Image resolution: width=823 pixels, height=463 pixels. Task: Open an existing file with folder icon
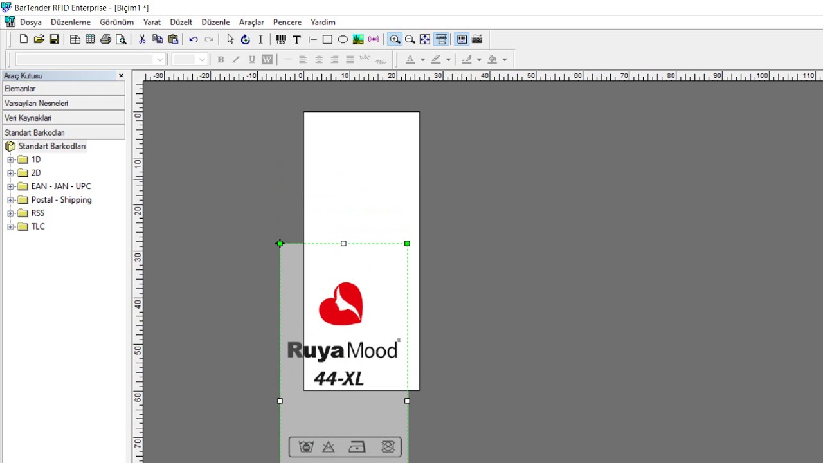pyautogui.click(x=39, y=39)
